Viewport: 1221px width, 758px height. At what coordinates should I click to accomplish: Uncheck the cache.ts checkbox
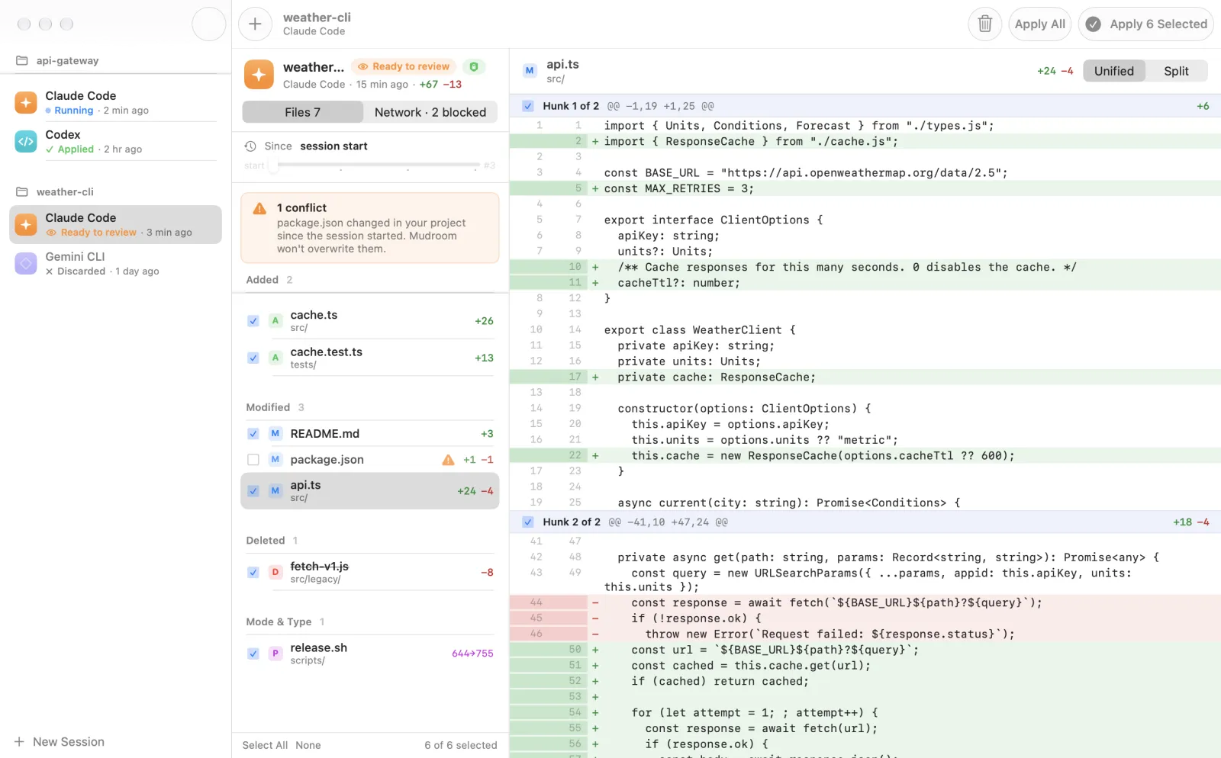(x=253, y=321)
